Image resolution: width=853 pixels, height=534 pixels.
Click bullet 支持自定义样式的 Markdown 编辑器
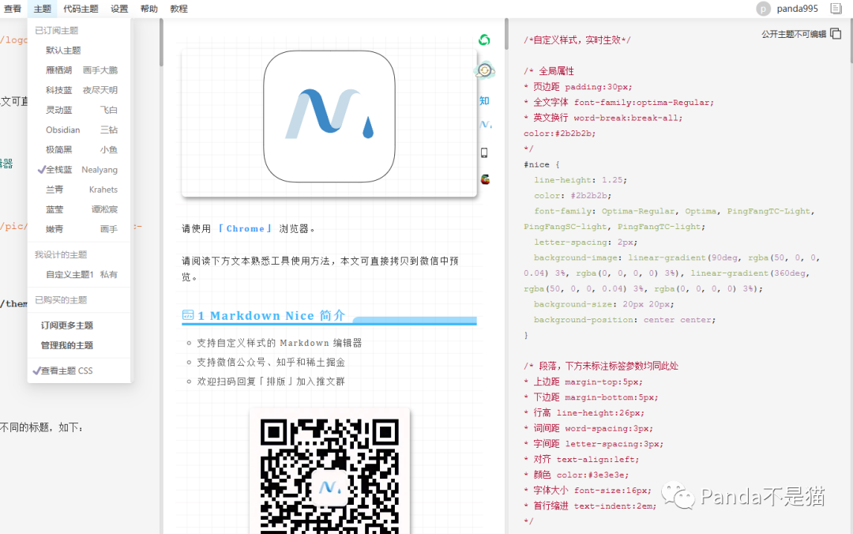[279, 343]
